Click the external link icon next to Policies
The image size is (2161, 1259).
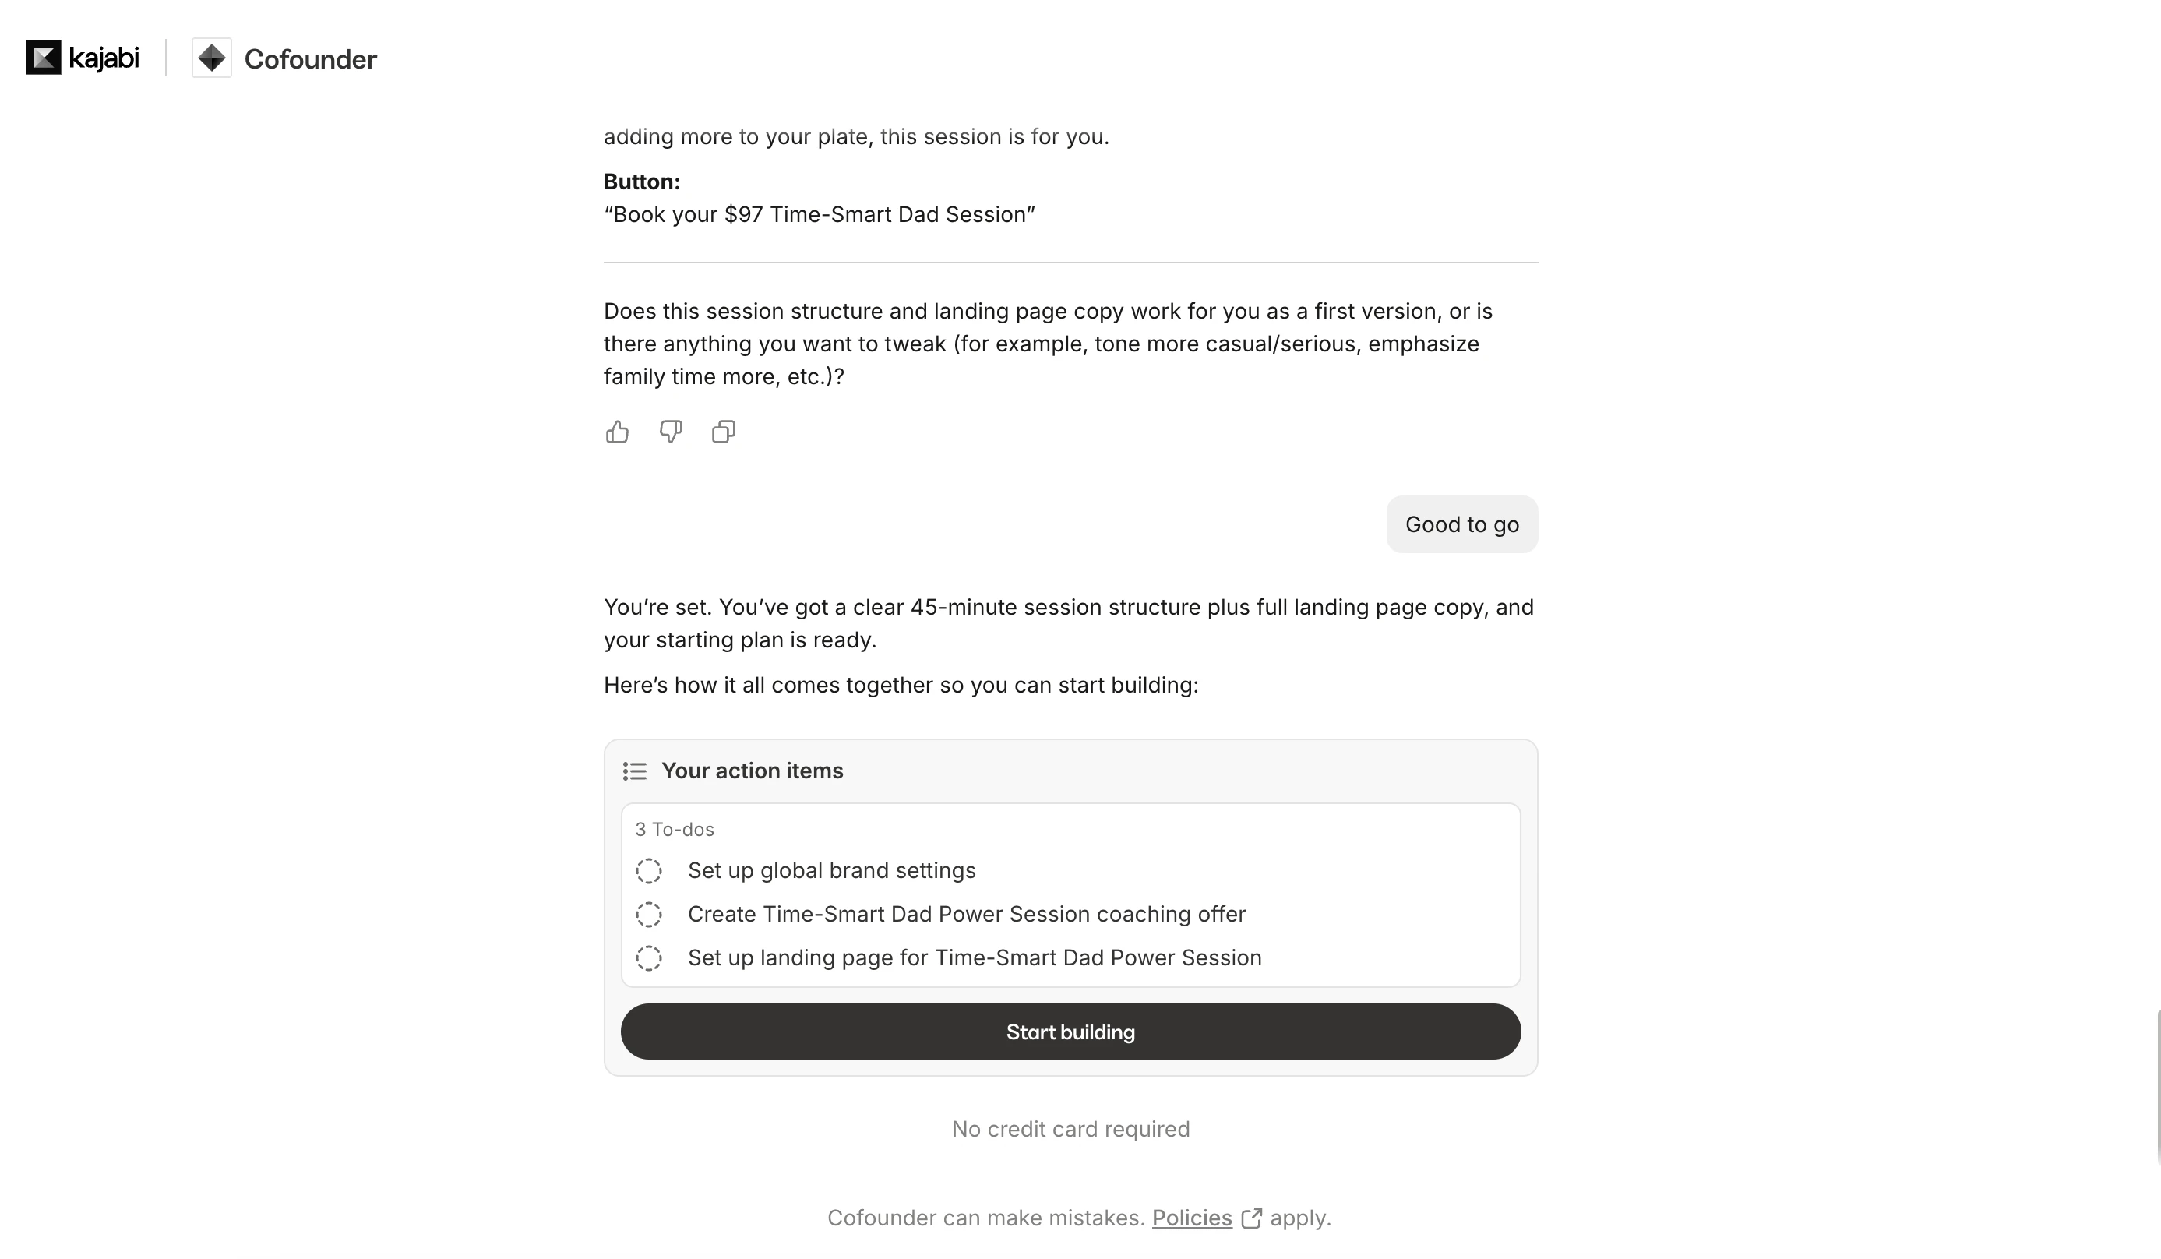pos(1252,1218)
